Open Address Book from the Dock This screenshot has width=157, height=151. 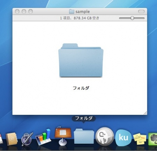point(12,139)
